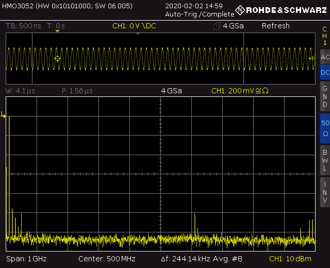The height and width of the screenshot is (268, 330).
Task: Select the GND coupling menu item
Action: click(x=324, y=96)
